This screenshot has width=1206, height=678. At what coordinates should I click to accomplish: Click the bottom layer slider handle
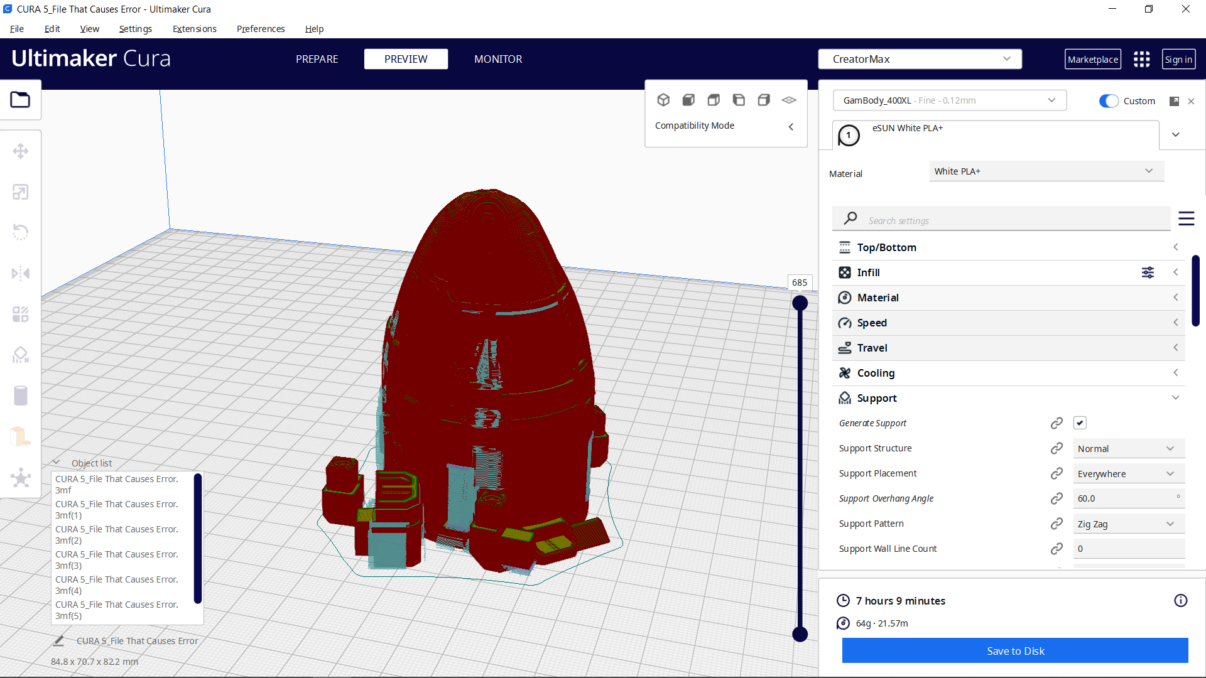tap(800, 634)
